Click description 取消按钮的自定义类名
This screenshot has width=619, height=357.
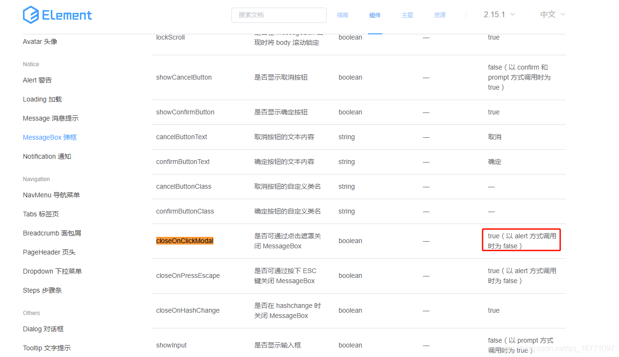(x=288, y=186)
